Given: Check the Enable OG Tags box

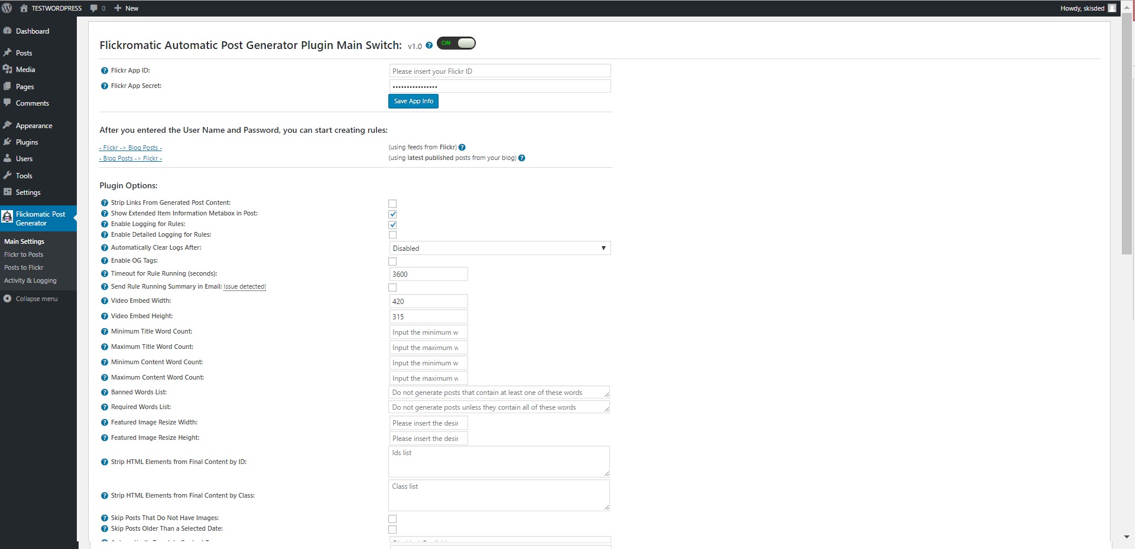Looking at the screenshot, I should [x=392, y=262].
